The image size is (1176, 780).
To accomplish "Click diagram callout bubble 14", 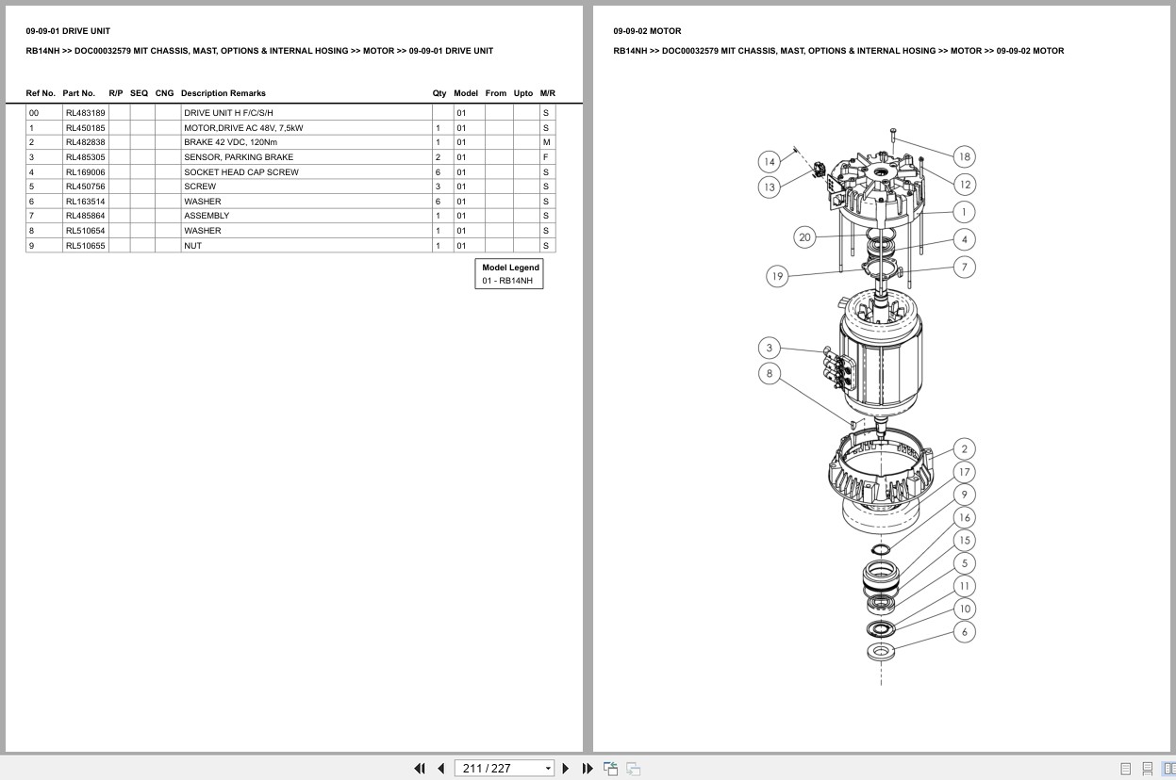I will (770, 162).
